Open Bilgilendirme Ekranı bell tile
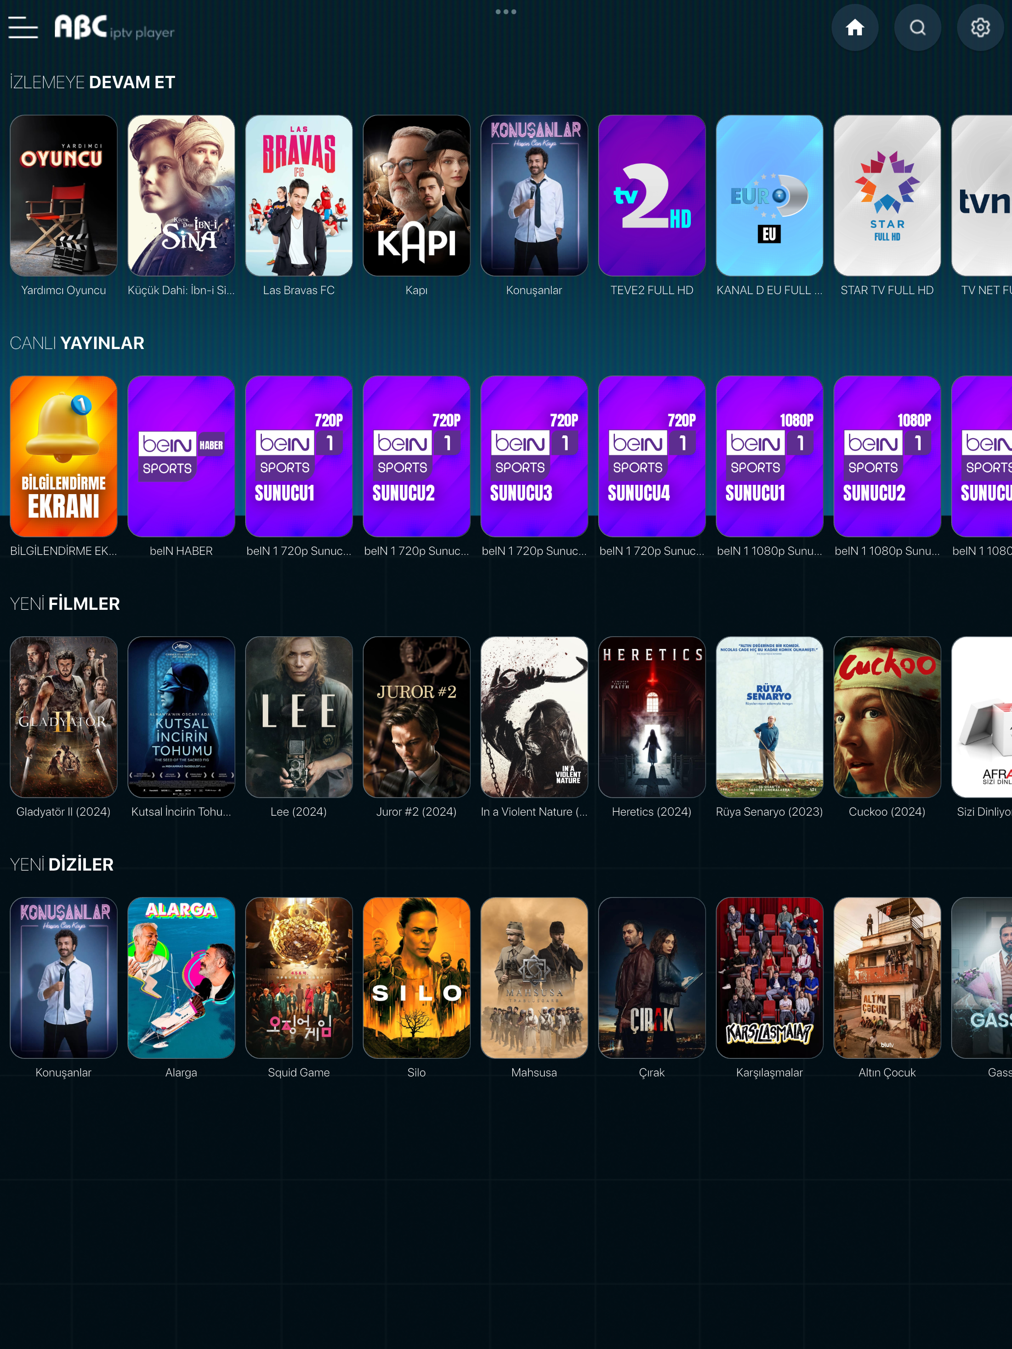The width and height of the screenshot is (1012, 1349). coord(63,456)
